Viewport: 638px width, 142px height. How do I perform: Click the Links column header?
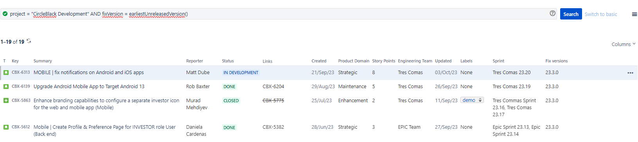(x=268, y=61)
